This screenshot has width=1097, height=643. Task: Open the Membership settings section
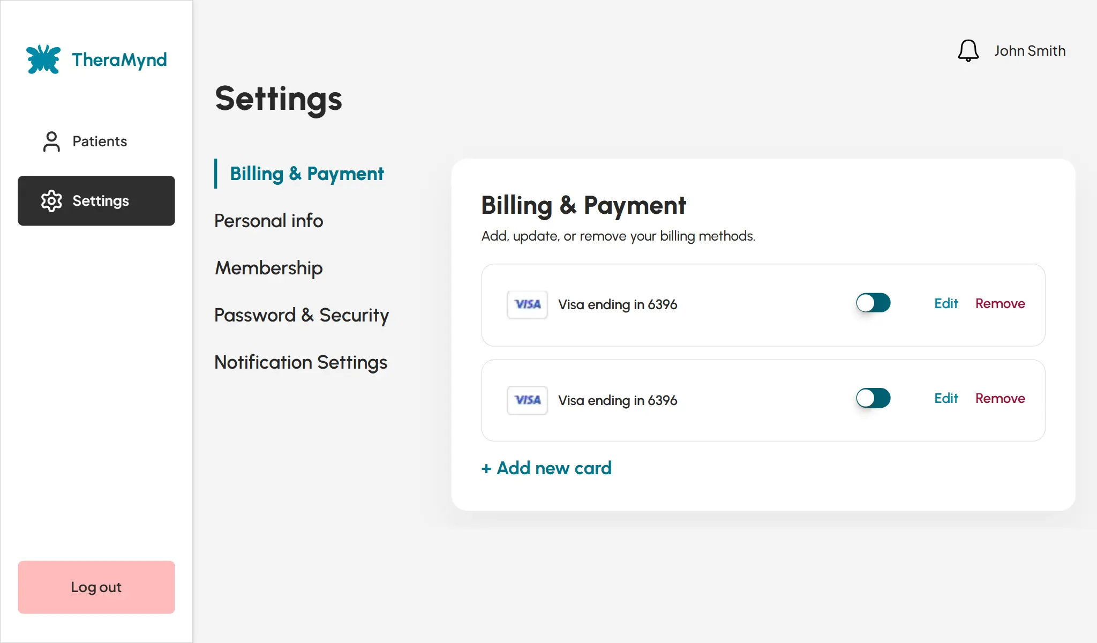point(268,268)
